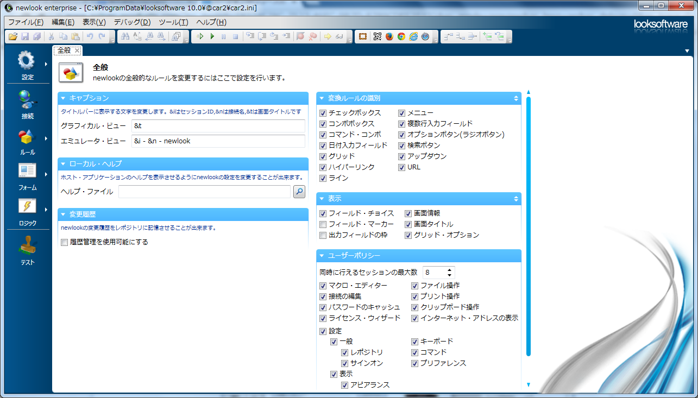Open the ルール sidebar section
698x398 pixels.
[x=27, y=142]
